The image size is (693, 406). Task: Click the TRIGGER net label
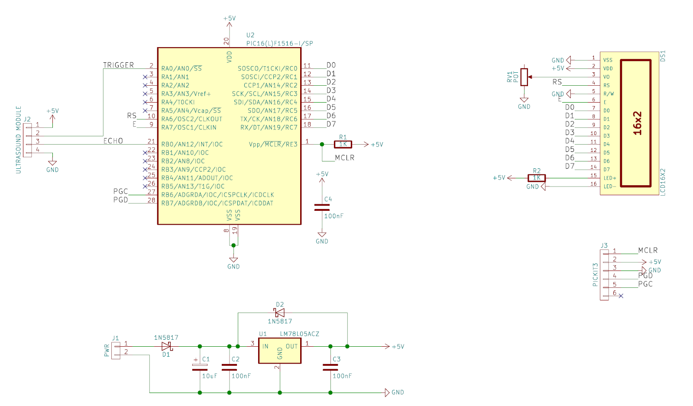(119, 65)
